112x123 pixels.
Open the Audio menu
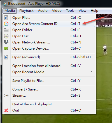[43, 11]
